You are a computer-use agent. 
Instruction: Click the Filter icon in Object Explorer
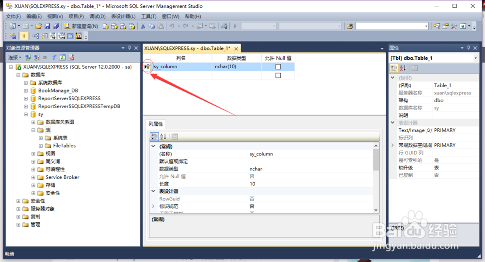click(x=53, y=58)
